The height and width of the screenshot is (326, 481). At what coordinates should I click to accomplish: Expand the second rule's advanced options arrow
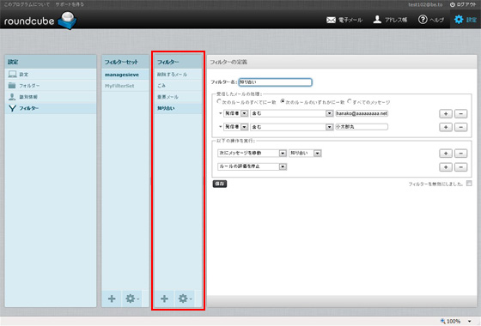click(220, 127)
